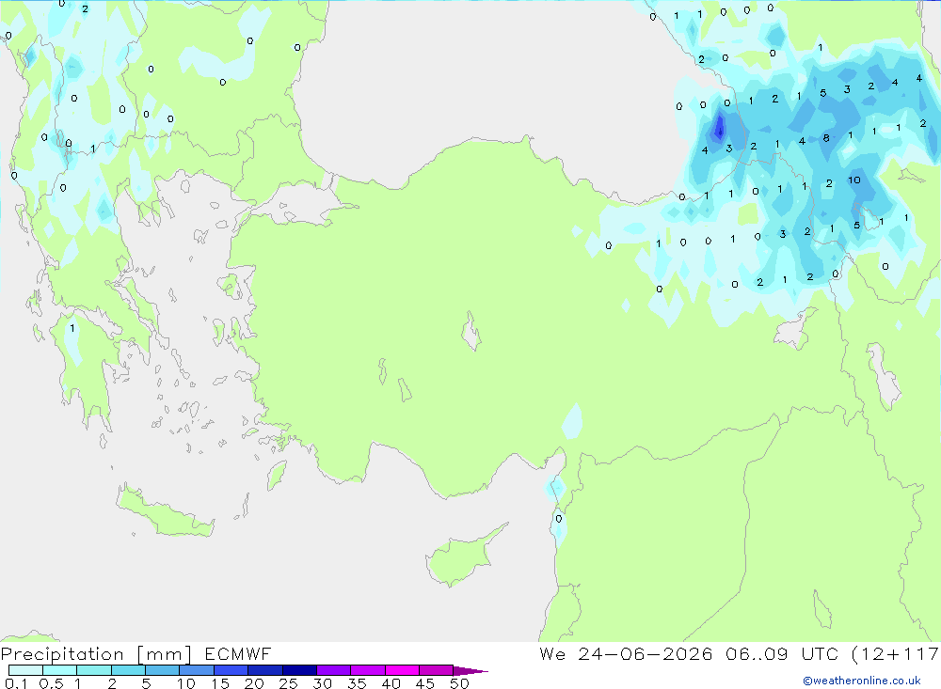The width and height of the screenshot is (941, 689).
Task: Click the legend label "40"
Action: (x=391, y=683)
